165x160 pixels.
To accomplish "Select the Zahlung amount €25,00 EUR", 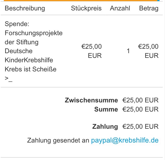I will (x=141, y=126).
